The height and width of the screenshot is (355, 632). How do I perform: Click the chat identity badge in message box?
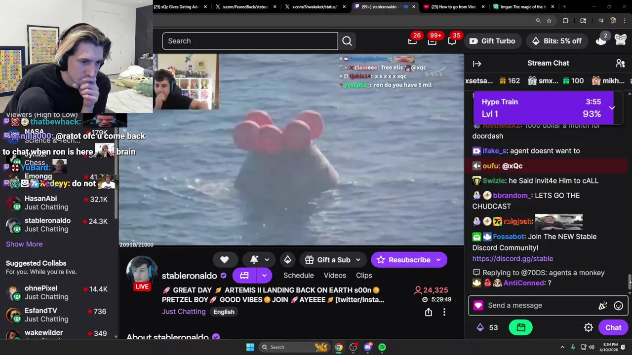pos(478,306)
